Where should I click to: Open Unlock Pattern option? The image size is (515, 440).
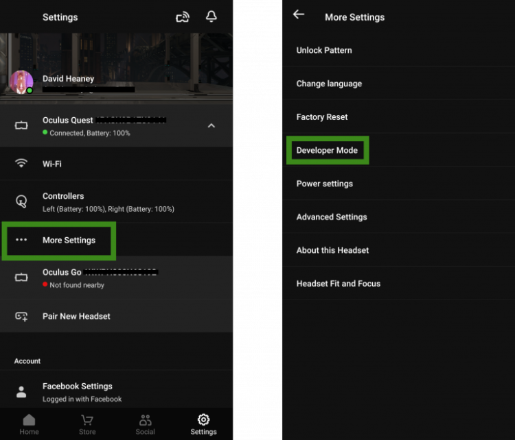(x=398, y=50)
